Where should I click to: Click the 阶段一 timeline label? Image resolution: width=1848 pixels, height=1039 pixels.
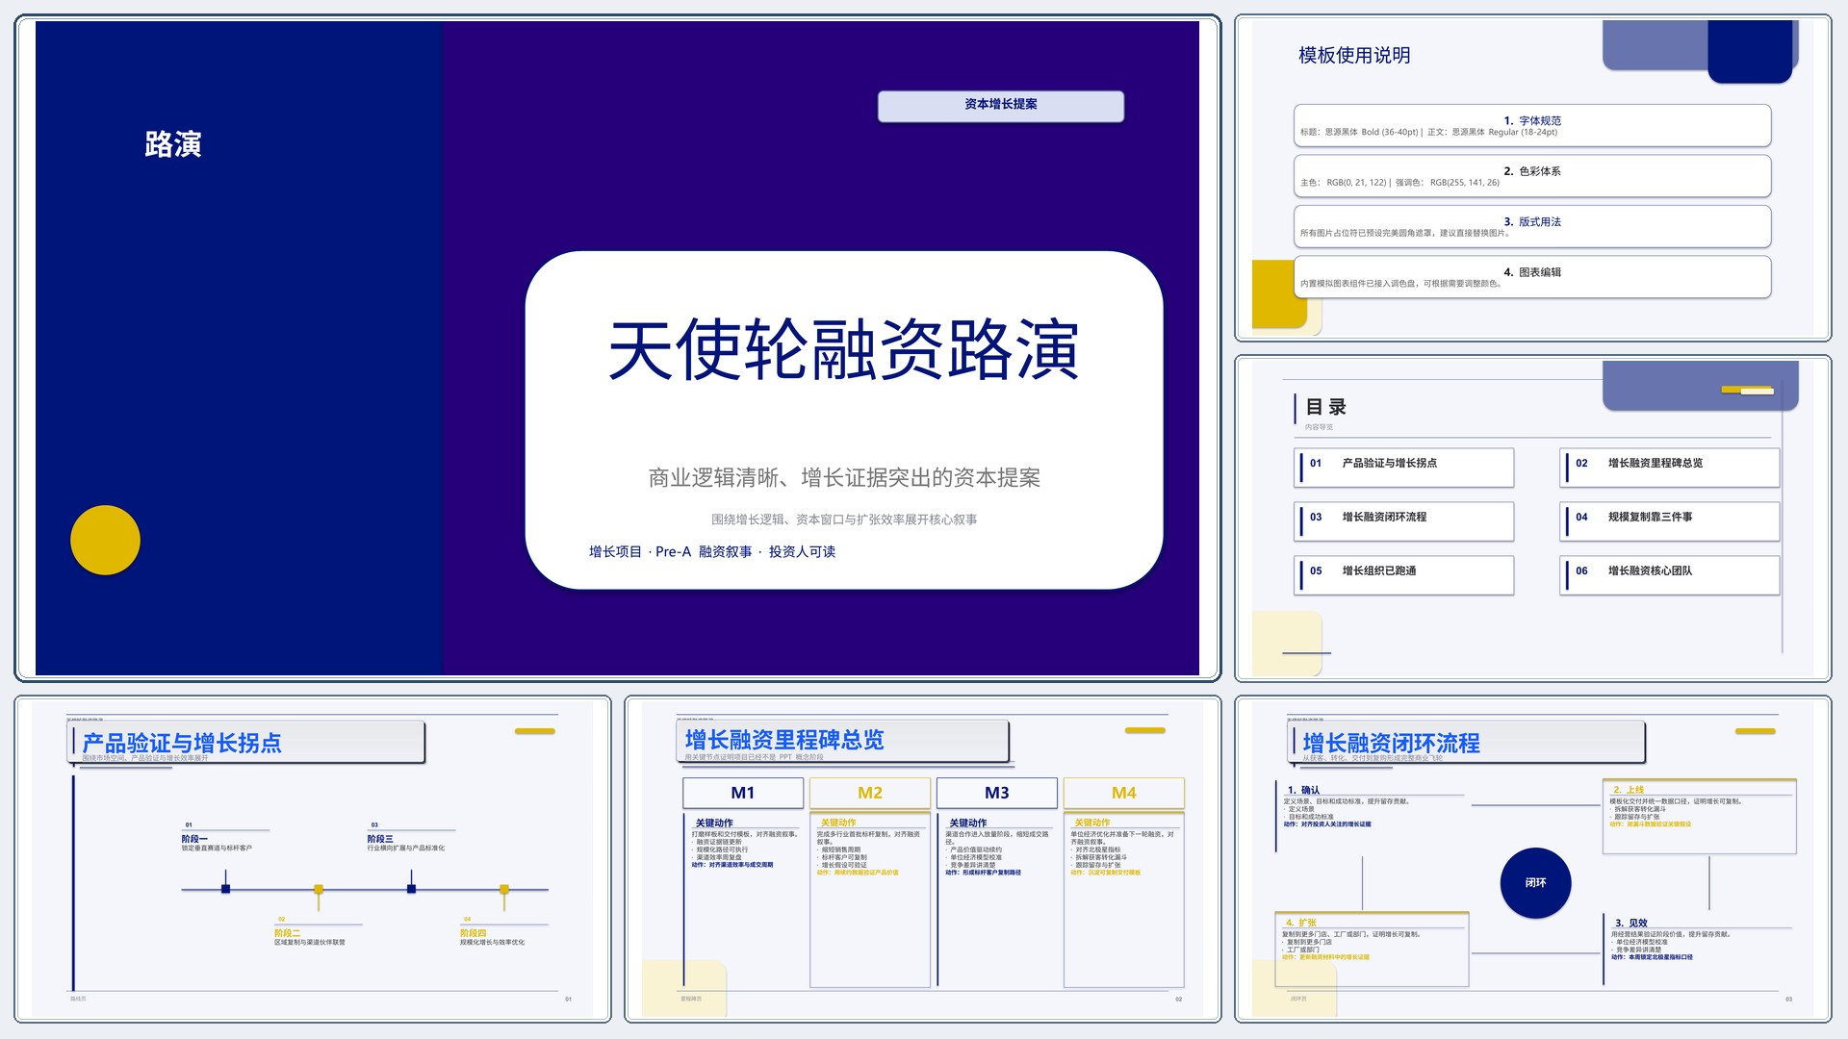194,839
